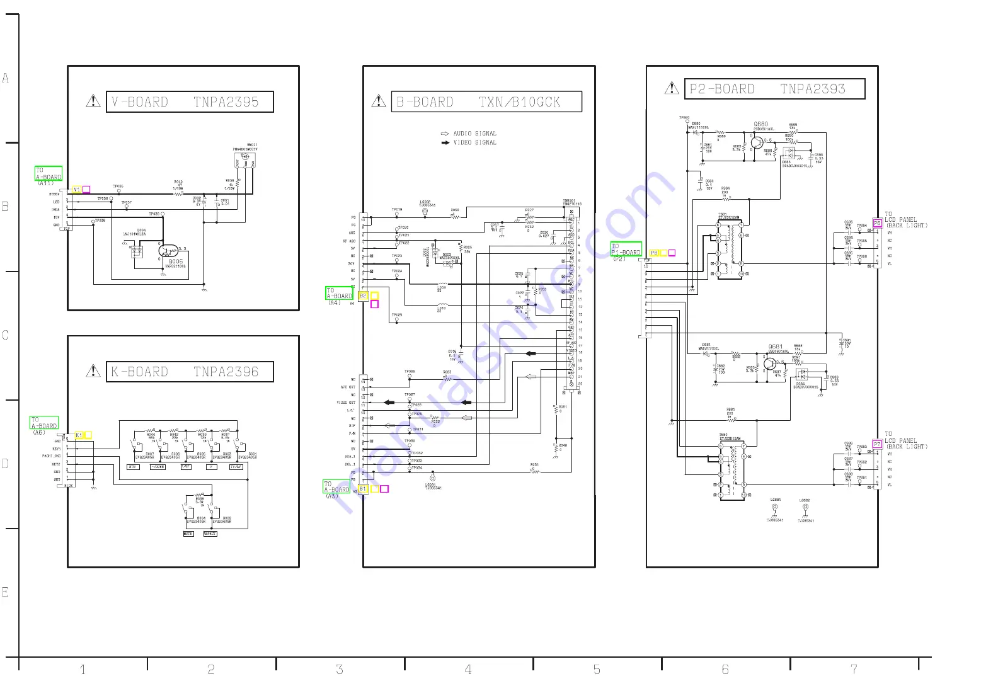Follow the TO A-BOARD (A6) link
Viewport: 998px width, 676px height.
pos(44,423)
